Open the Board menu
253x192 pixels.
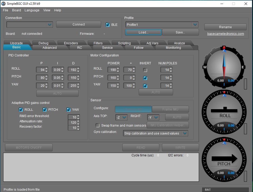click(x=16, y=10)
